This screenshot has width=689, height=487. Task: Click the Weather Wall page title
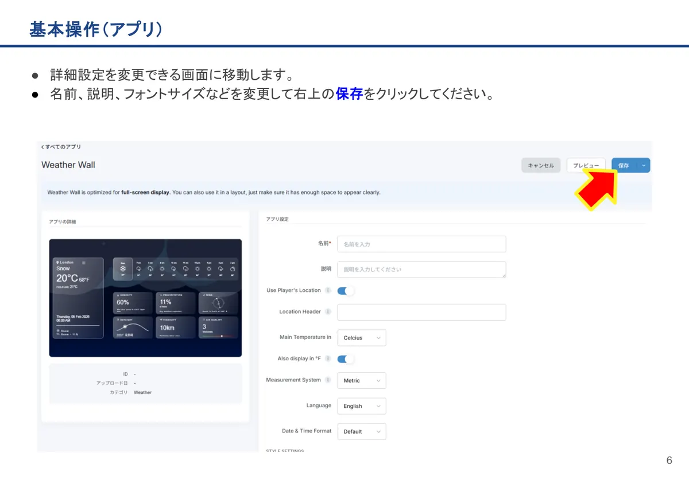tap(68, 165)
